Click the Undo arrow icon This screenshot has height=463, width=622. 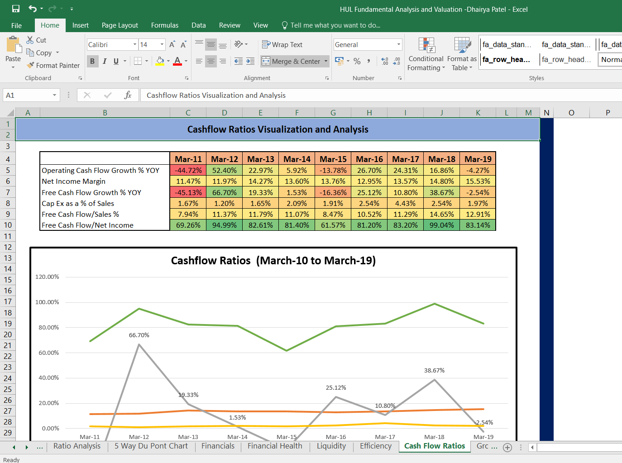[33, 9]
